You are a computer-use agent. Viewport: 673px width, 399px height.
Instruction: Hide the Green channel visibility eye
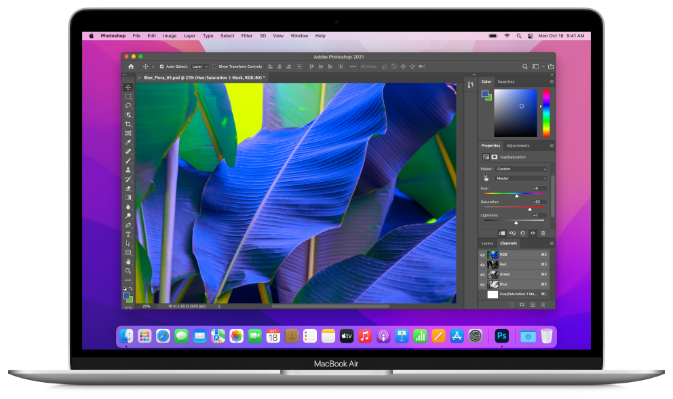(482, 274)
